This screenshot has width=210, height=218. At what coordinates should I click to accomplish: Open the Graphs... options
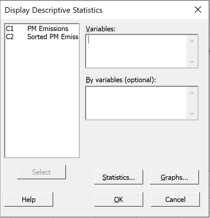(x=174, y=177)
